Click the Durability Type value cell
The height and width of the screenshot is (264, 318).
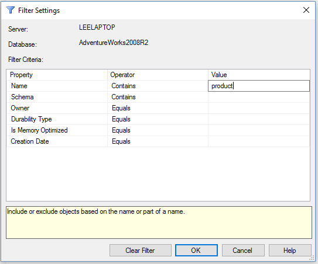259,119
